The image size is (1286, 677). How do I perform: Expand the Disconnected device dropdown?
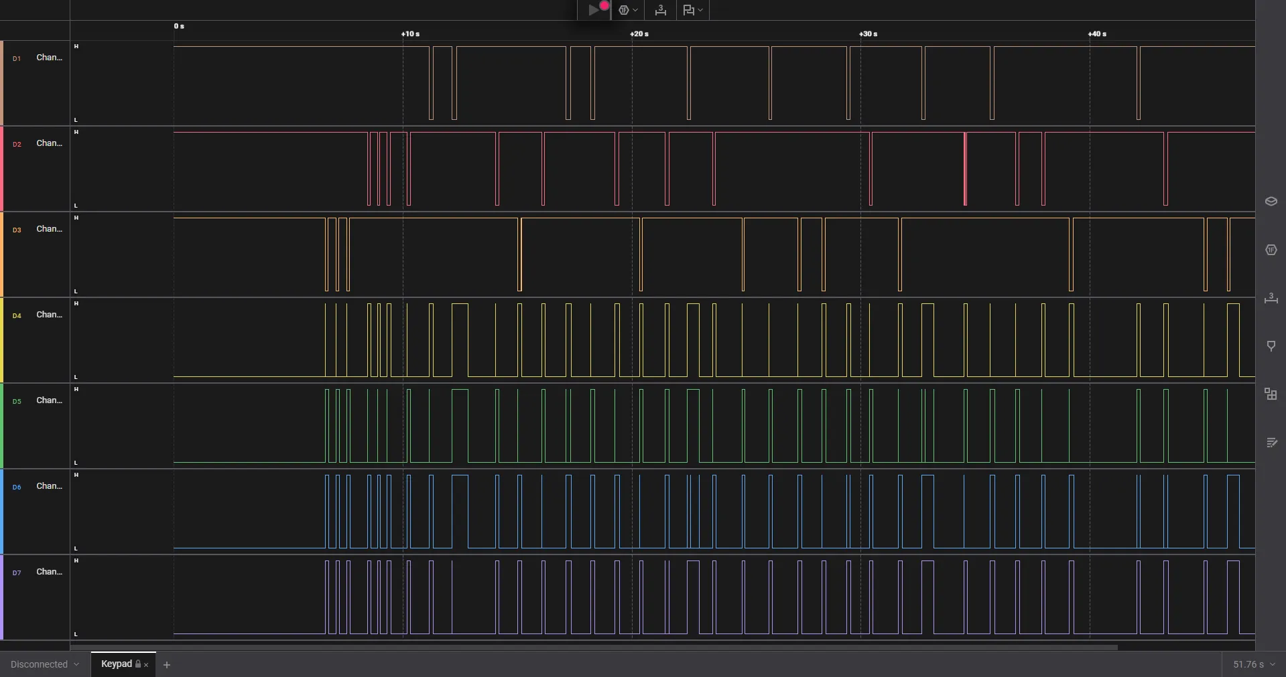tap(45, 664)
